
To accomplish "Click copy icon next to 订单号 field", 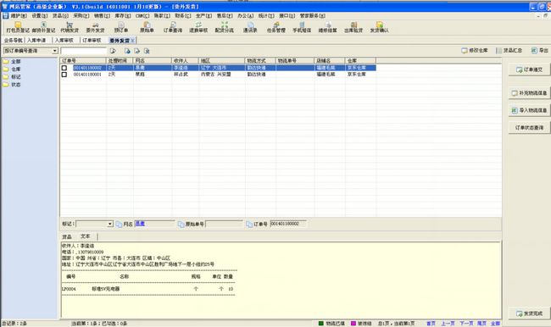I will tap(249, 224).
